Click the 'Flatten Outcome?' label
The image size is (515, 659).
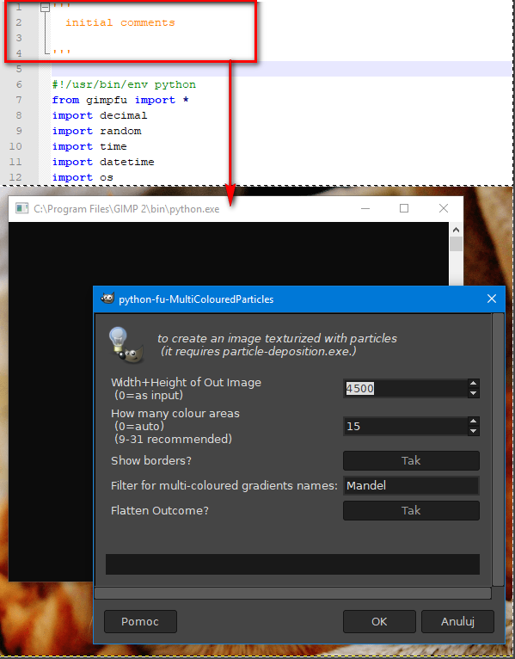pyautogui.click(x=160, y=510)
